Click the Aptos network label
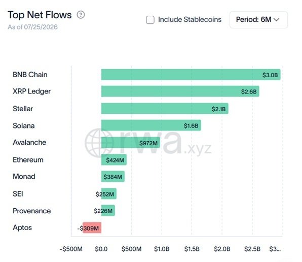The height and width of the screenshot is (262, 302). click(x=22, y=227)
